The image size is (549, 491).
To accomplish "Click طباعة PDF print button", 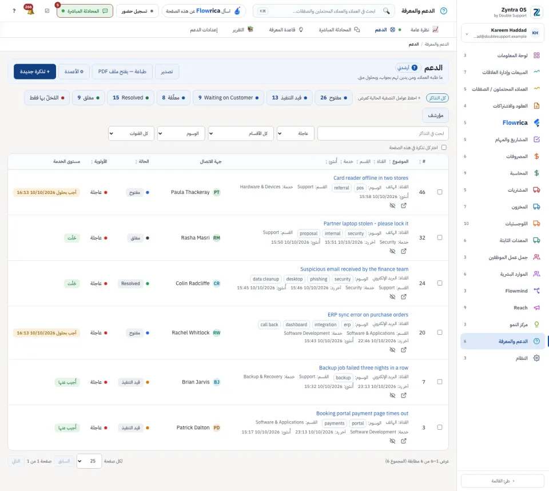I will [x=122, y=72].
